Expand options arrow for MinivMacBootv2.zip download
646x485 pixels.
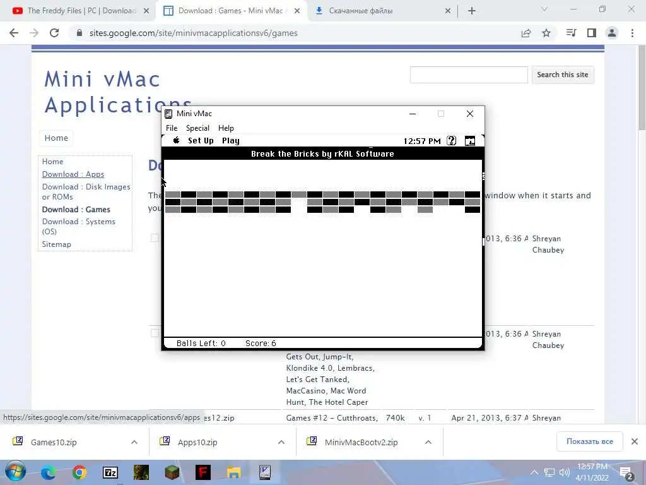pyautogui.click(x=428, y=442)
